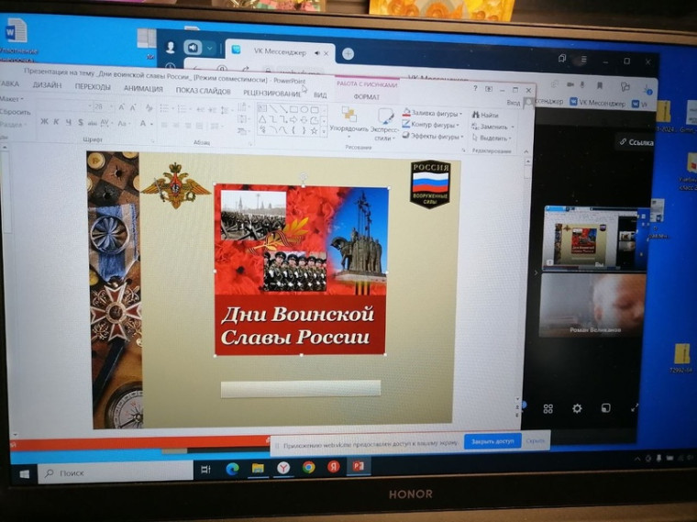
Task: Clear all formatting with eraser icon
Action: click(149, 108)
